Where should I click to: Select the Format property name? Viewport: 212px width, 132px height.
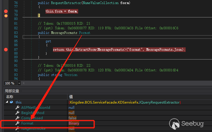(27, 123)
